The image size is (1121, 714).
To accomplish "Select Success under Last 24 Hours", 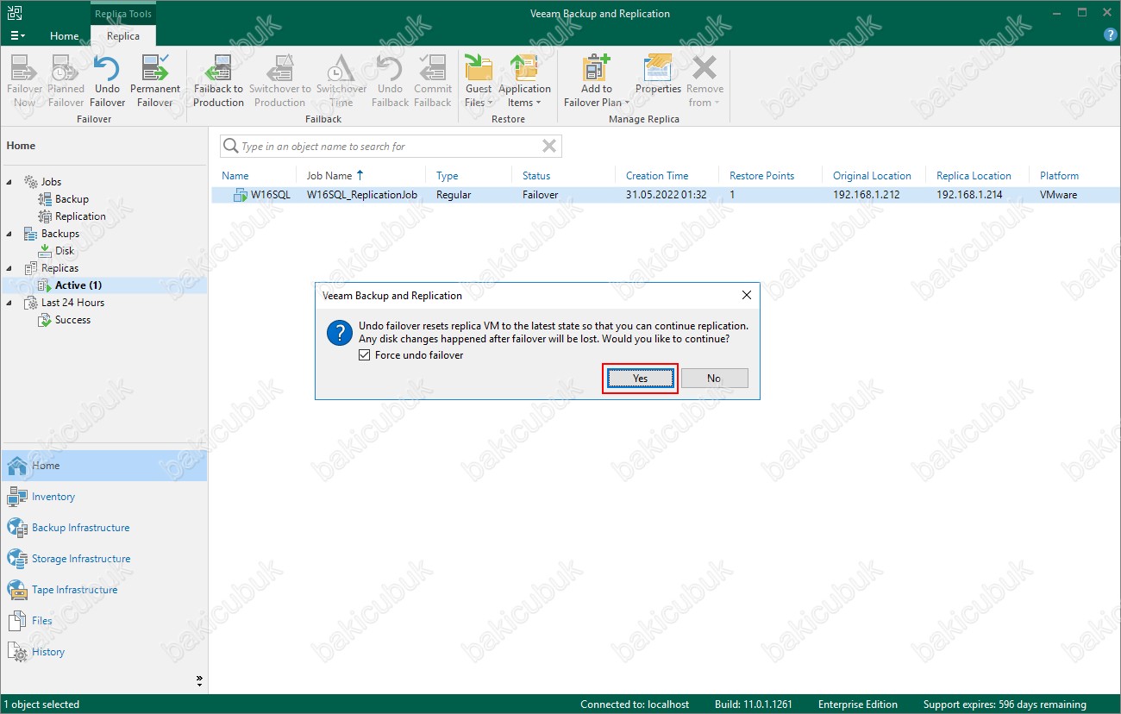I will pos(72,320).
